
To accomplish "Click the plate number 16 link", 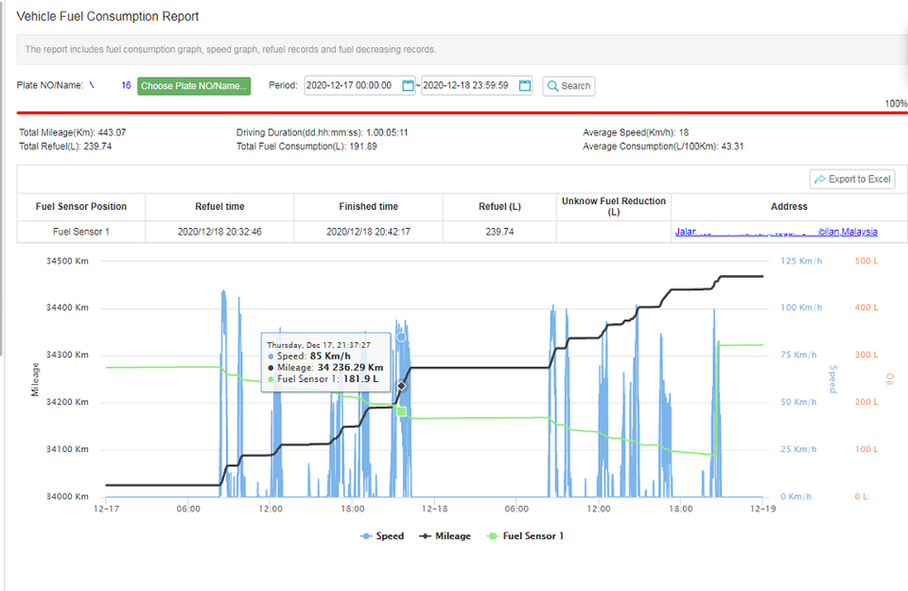I will pyautogui.click(x=126, y=85).
